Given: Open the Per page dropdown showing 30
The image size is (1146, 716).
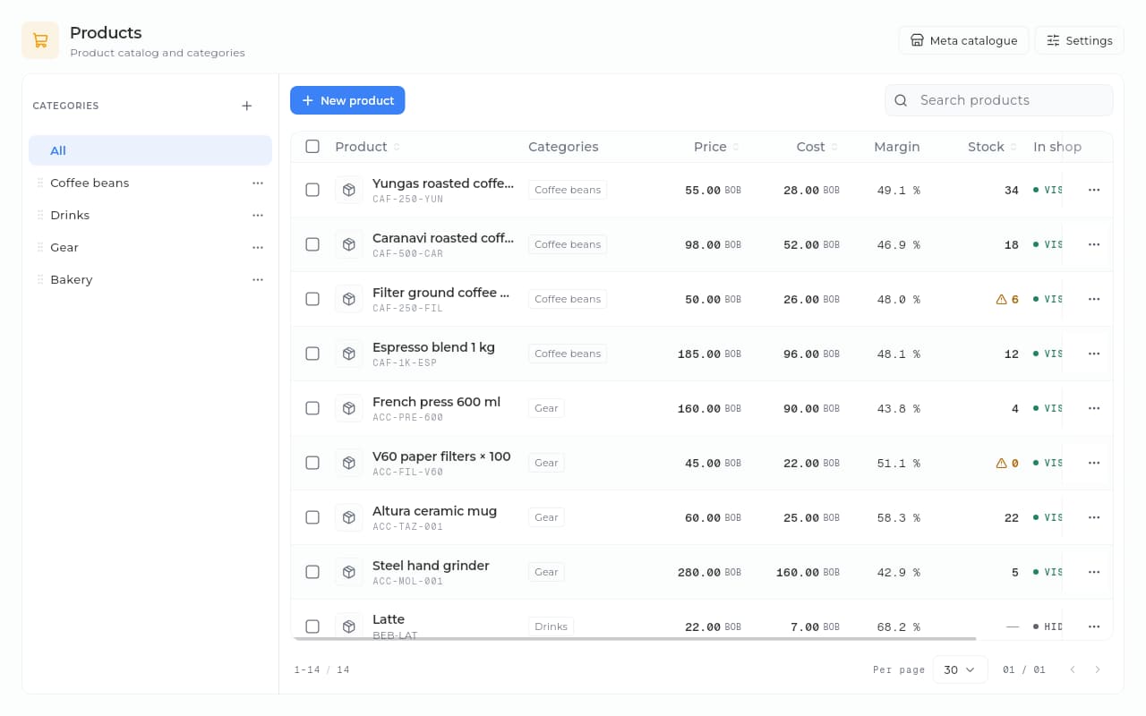Looking at the screenshot, I should pyautogui.click(x=961, y=669).
